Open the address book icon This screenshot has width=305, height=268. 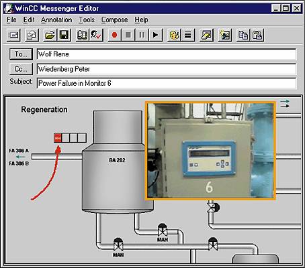(x=82, y=35)
